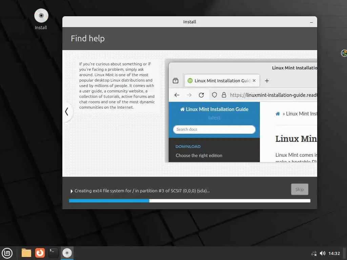The height and width of the screenshot is (260, 347).
Task: Open the volume sound tray icon
Action: 323,253
